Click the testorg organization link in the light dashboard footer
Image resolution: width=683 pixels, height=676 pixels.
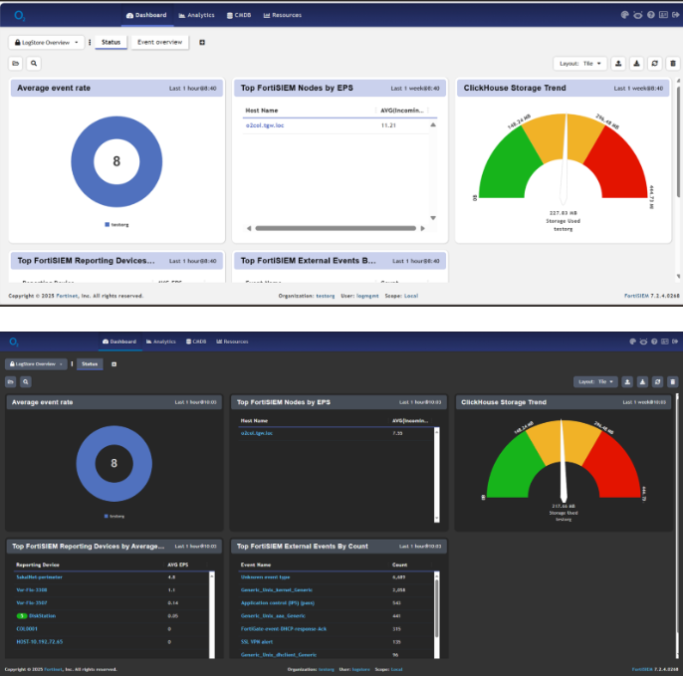(x=326, y=296)
